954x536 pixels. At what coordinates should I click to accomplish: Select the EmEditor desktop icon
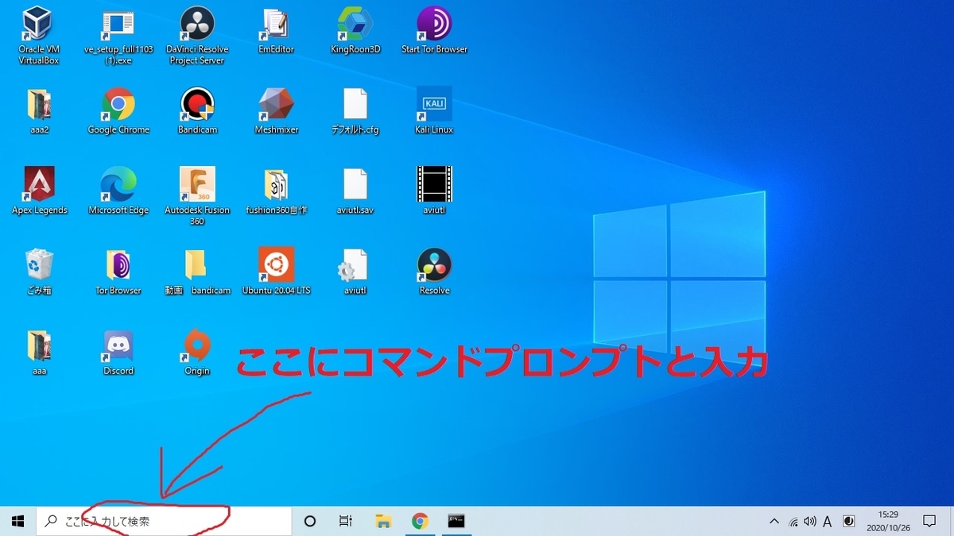[276, 32]
